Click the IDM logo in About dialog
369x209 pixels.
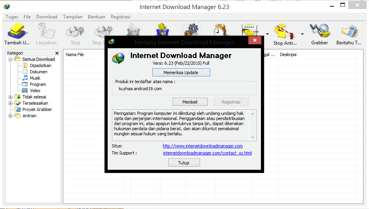click(x=118, y=58)
